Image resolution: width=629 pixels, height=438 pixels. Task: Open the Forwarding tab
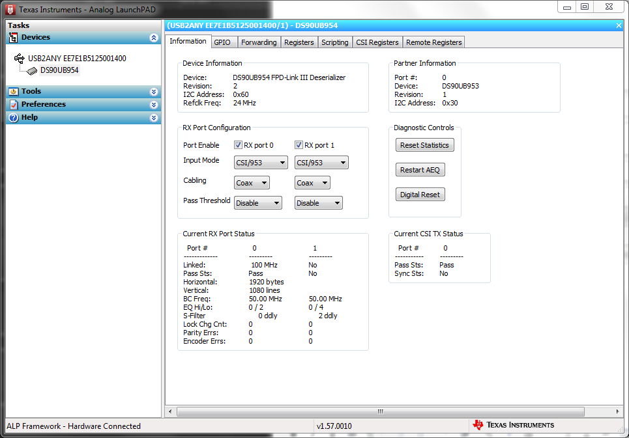(259, 42)
